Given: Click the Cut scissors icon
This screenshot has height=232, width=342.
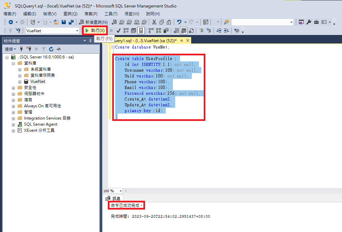Looking at the screenshot, I should 154,22.
